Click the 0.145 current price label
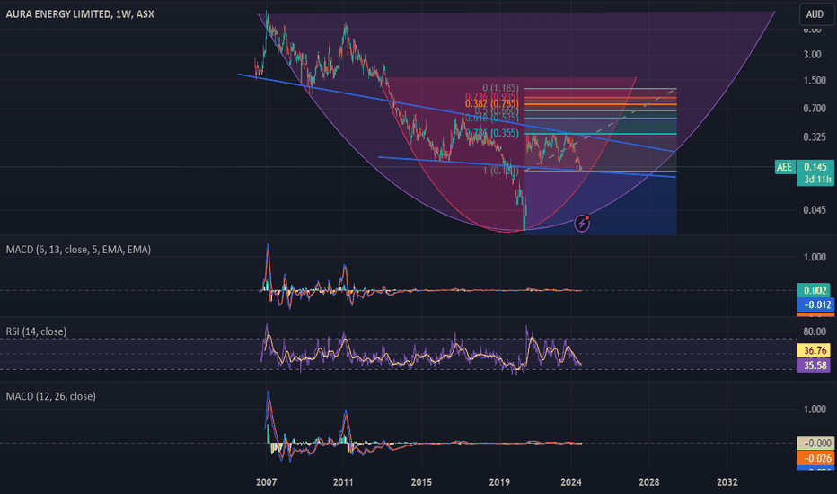The height and width of the screenshot is (494, 837). point(815,167)
